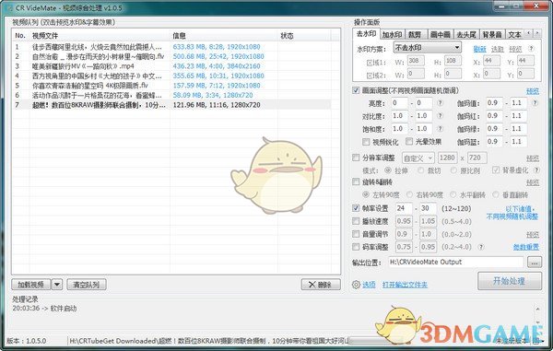Show help for 亮度 brightness range
Image resolution: width=553 pixels, height=351 pixels.
click(440, 103)
